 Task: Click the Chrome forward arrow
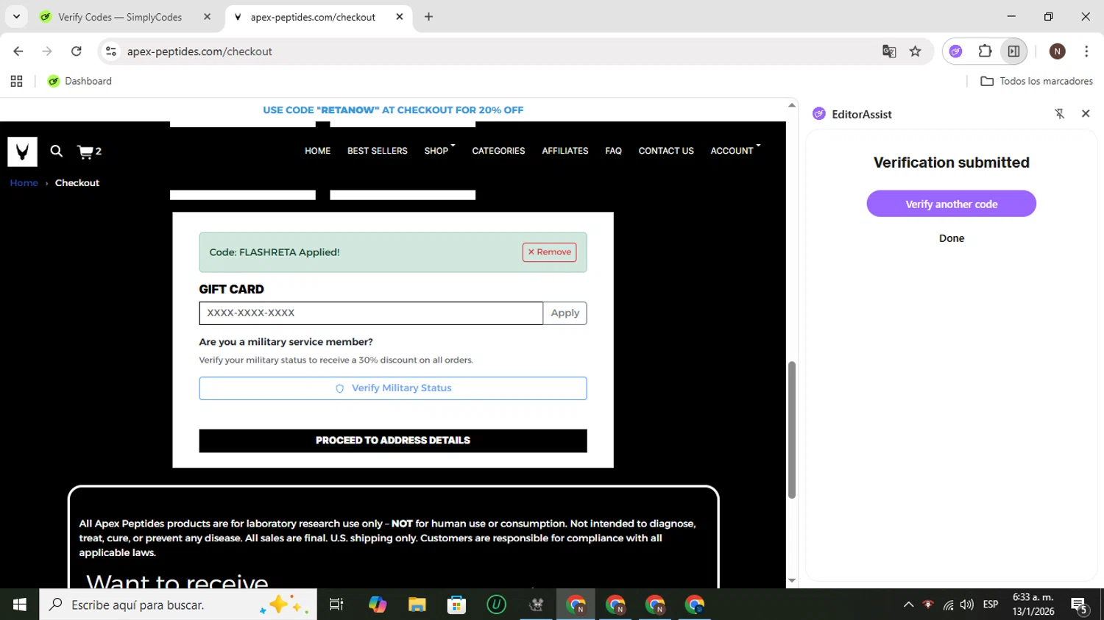pyautogui.click(x=47, y=51)
